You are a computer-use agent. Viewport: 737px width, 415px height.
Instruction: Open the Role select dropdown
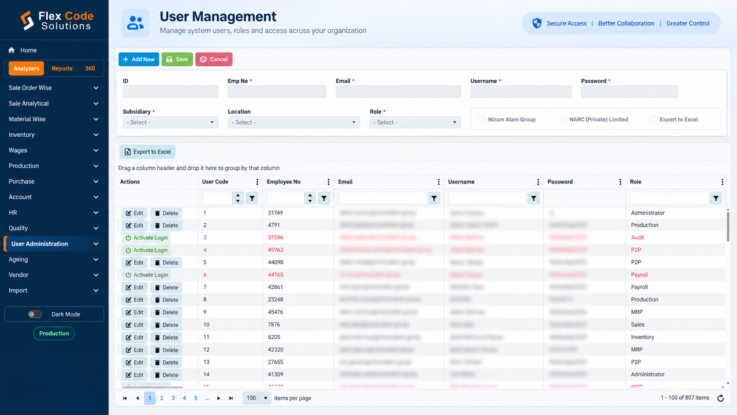(x=415, y=122)
